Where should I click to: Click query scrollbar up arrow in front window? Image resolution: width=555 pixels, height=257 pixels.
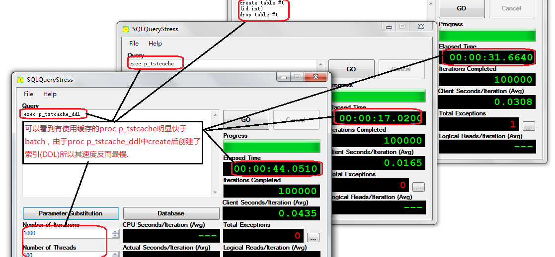tap(215, 114)
